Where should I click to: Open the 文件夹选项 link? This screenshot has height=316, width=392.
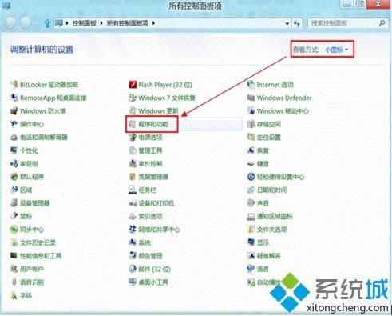pyautogui.click(x=271, y=230)
